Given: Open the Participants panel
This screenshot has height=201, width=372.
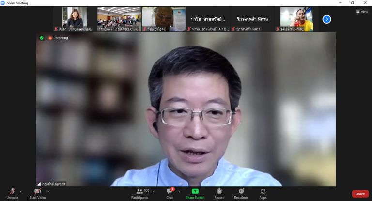Looking at the screenshot, I should [x=139, y=192].
